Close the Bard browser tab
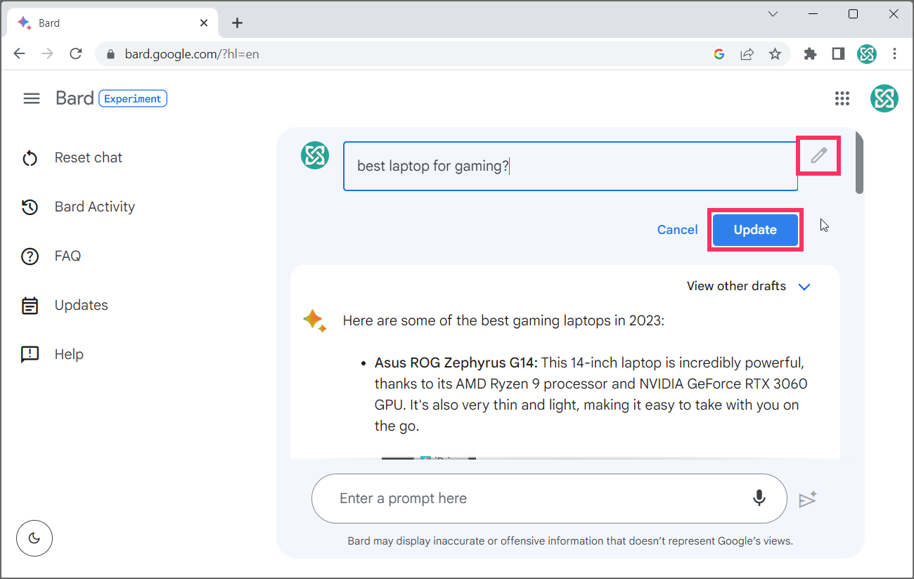914x579 pixels. [x=204, y=22]
